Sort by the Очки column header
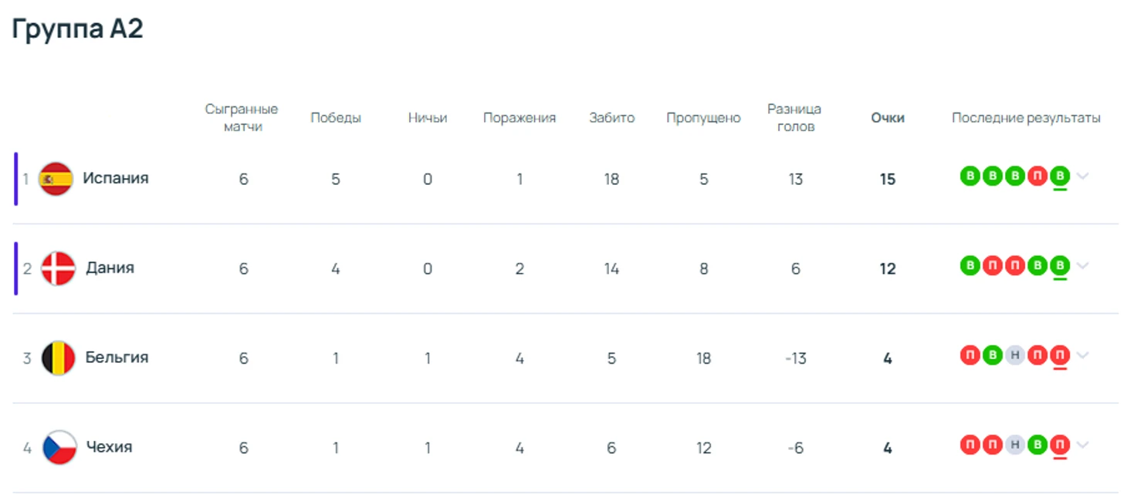Viewport: 1127px width, 504px height. [x=888, y=118]
